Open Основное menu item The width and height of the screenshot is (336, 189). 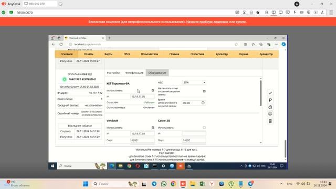[67, 54]
